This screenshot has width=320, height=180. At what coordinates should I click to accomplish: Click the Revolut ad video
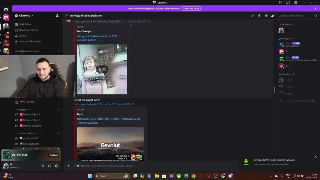coord(110,144)
